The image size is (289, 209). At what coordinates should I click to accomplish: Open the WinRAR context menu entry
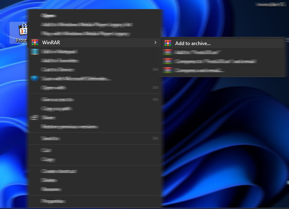click(x=94, y=43)
